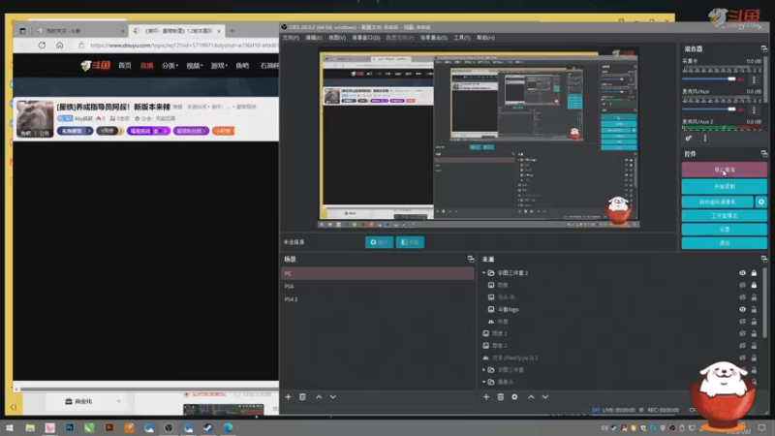Open the mixer's options menu beside the gear
The width and height of the screenshot is (775, 436).
click(x=705, y=139)
